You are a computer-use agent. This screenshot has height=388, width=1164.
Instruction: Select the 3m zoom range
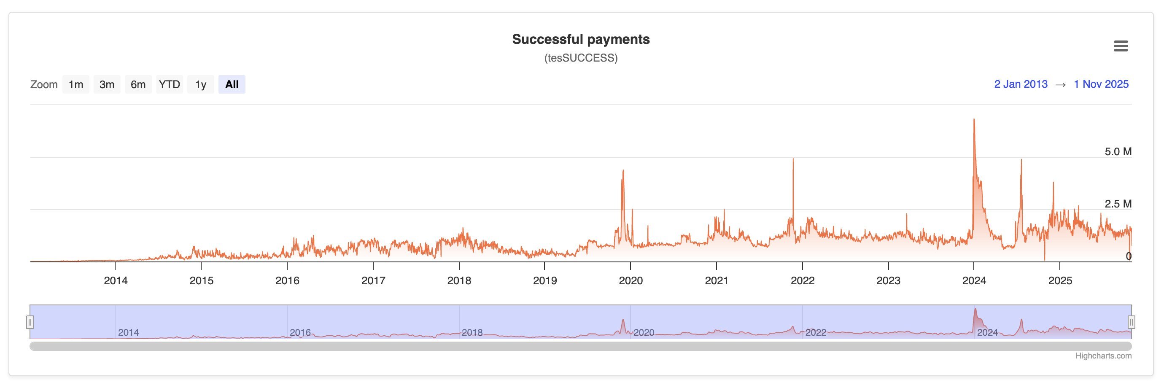tap(107, 84)
